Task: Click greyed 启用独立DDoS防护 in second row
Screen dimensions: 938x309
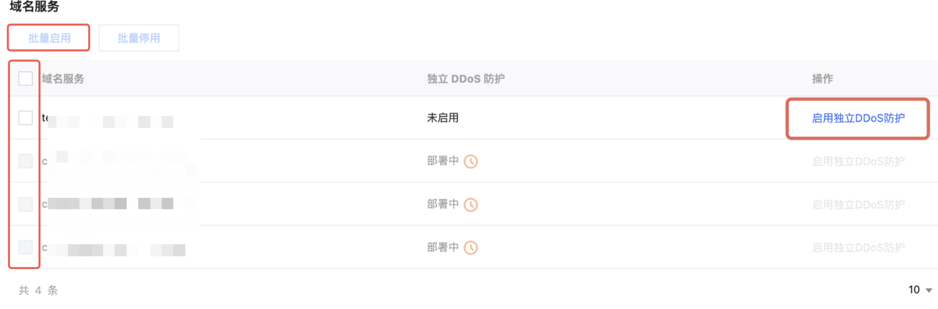Action: coord(858,161)
